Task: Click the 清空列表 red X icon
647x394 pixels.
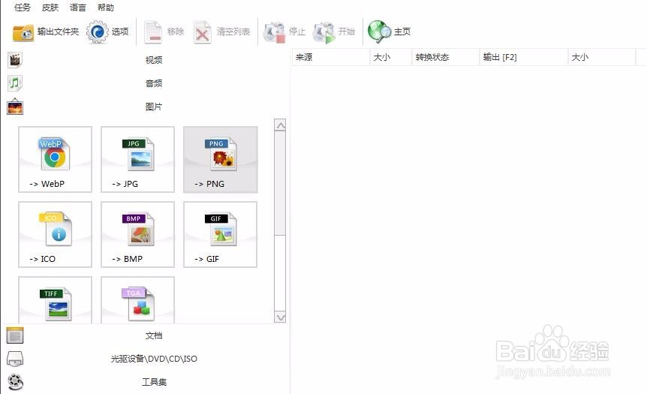Action: (x=202, y=32)
